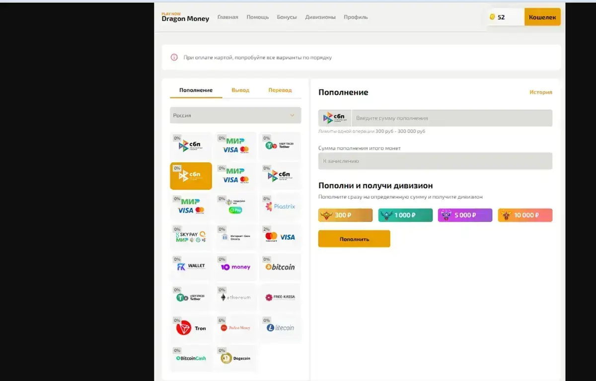Open Бонусы in the top navigation
The height and width of the screenshot is (381, 596).
[287, 17]
